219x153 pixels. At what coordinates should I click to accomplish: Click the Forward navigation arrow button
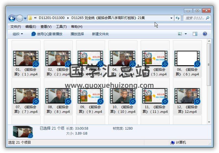coord(20,18)
